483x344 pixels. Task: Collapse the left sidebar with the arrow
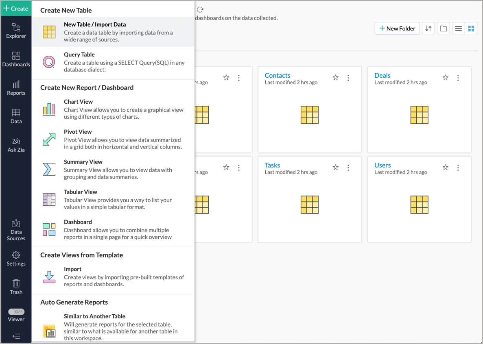tap(16, 336)
